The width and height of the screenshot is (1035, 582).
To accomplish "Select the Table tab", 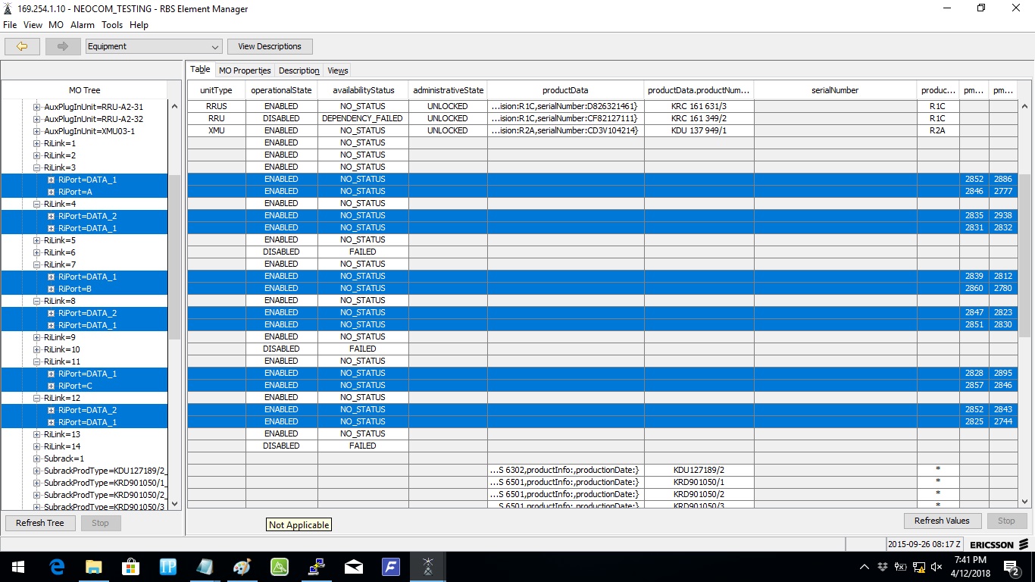I will [200, 69].
